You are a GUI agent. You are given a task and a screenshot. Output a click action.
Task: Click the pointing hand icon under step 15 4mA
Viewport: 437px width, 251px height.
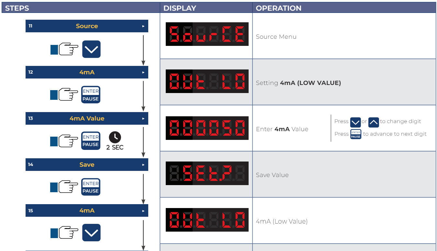[64, 233]
